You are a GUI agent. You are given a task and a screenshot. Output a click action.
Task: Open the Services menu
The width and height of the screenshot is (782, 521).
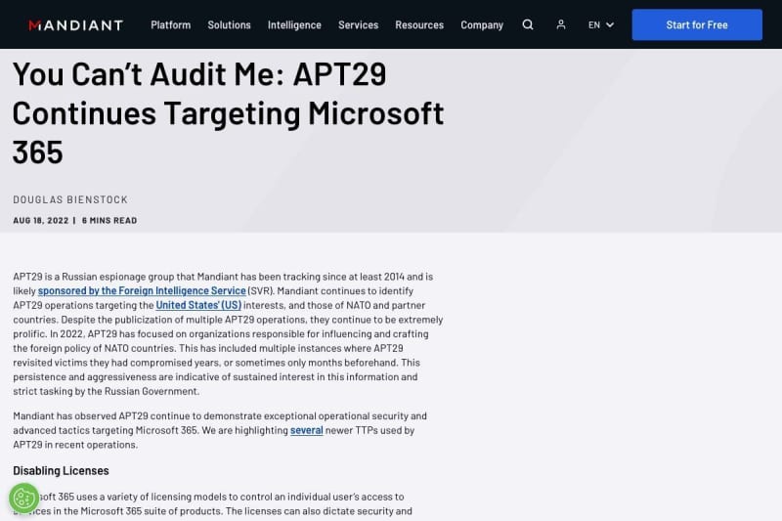tap(358, 24)
